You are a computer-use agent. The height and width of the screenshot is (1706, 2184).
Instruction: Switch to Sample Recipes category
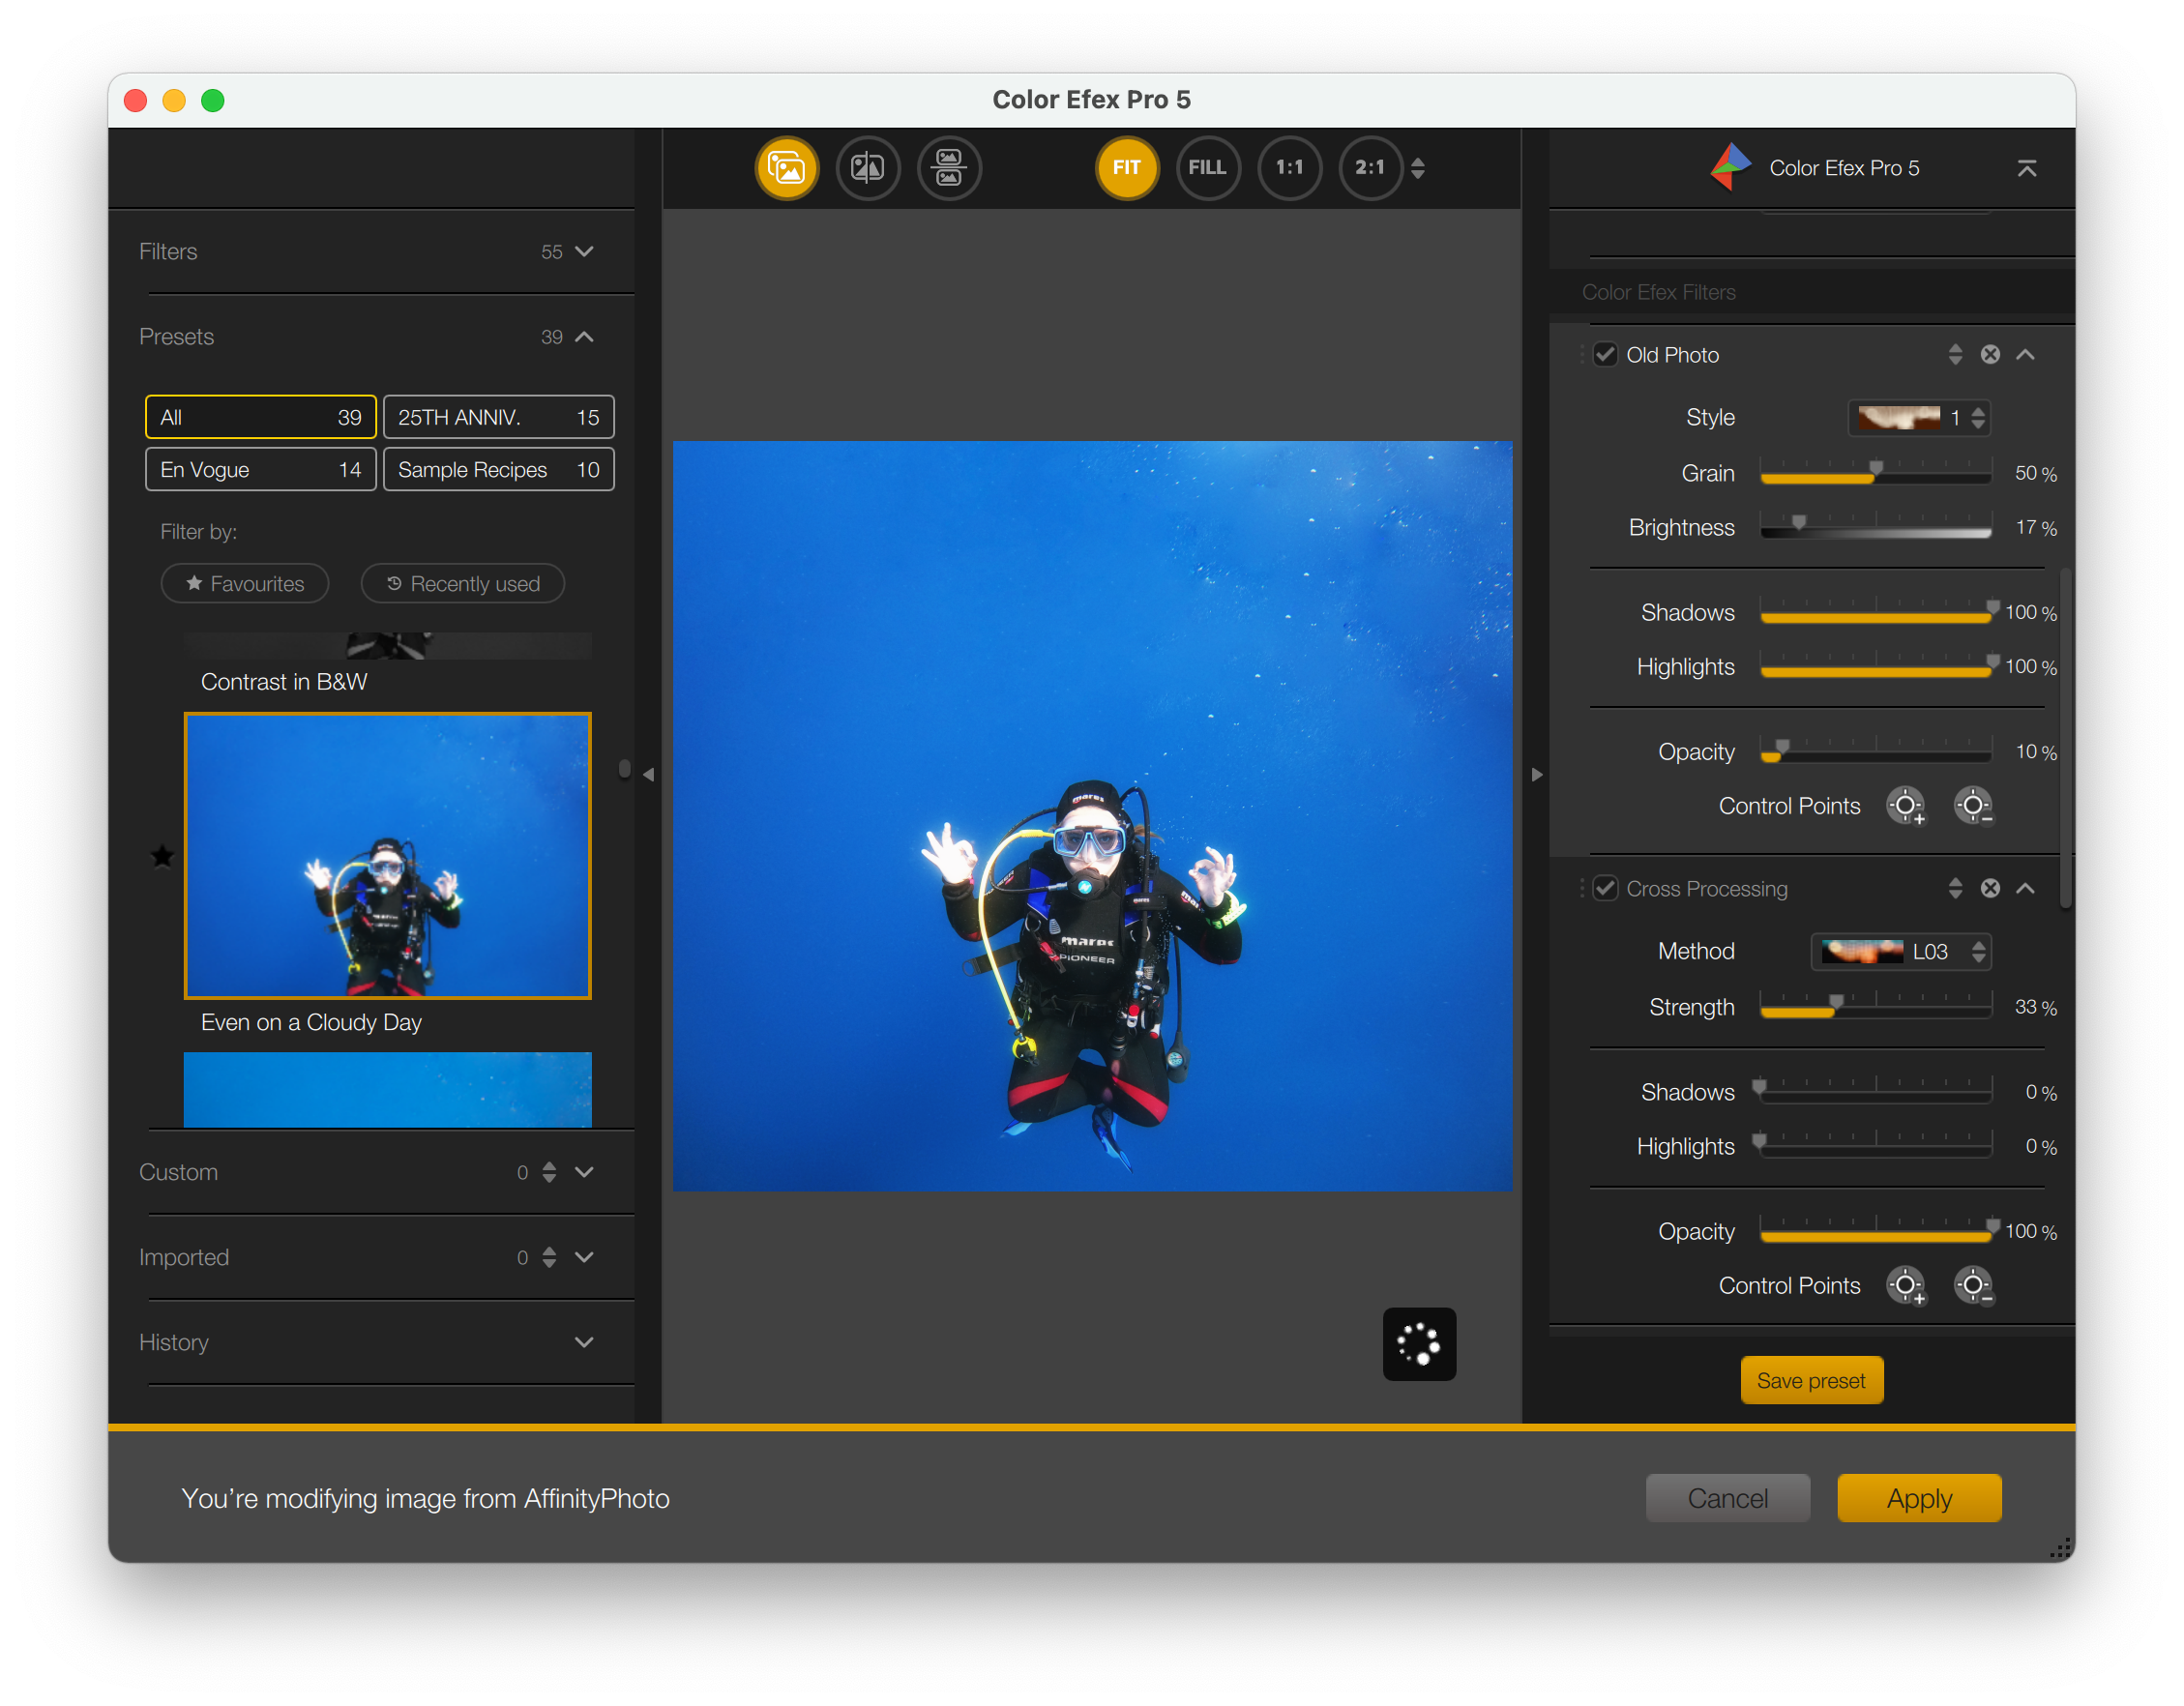pyautogui.click(x=498, y=470)
